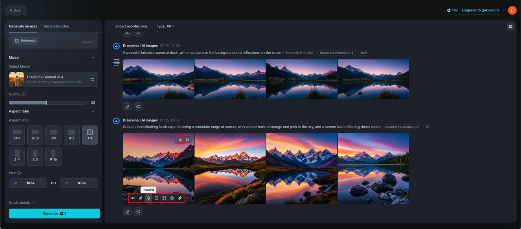The height and width of the screenshot is (229, 521).
Task: Toggle the width-height link icon
Action: coord(53,183)
